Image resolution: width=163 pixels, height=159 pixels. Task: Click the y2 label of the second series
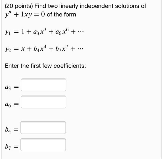pos(8,50)
